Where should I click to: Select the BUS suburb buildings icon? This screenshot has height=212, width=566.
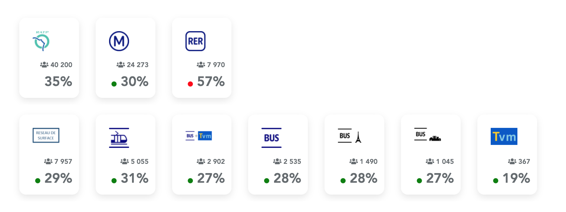[428, 135]
